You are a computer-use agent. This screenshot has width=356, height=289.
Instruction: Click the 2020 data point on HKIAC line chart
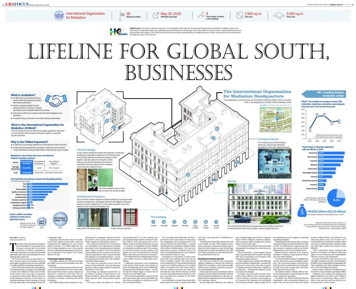(x=310, y=129)
